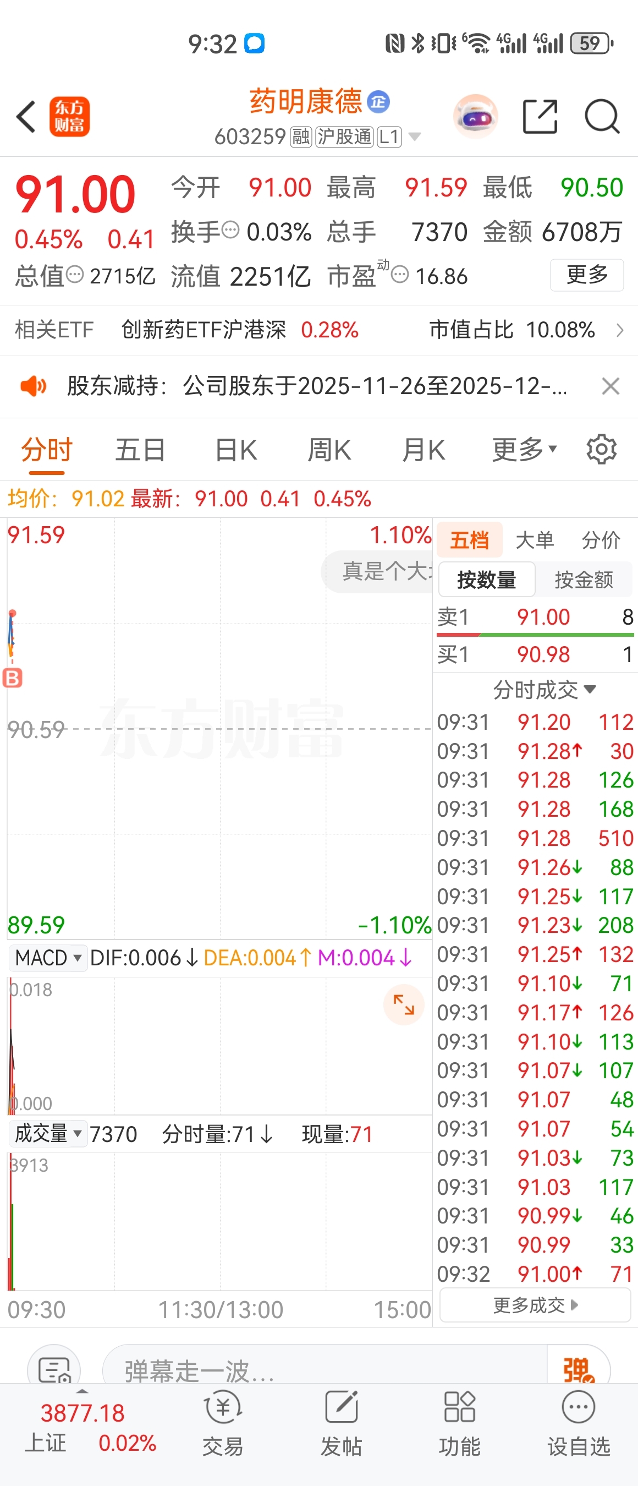Tap the 09:32 91.00 71 trade row
638x1486 pixels.
pyautogui.click(x=535, y=1274)
